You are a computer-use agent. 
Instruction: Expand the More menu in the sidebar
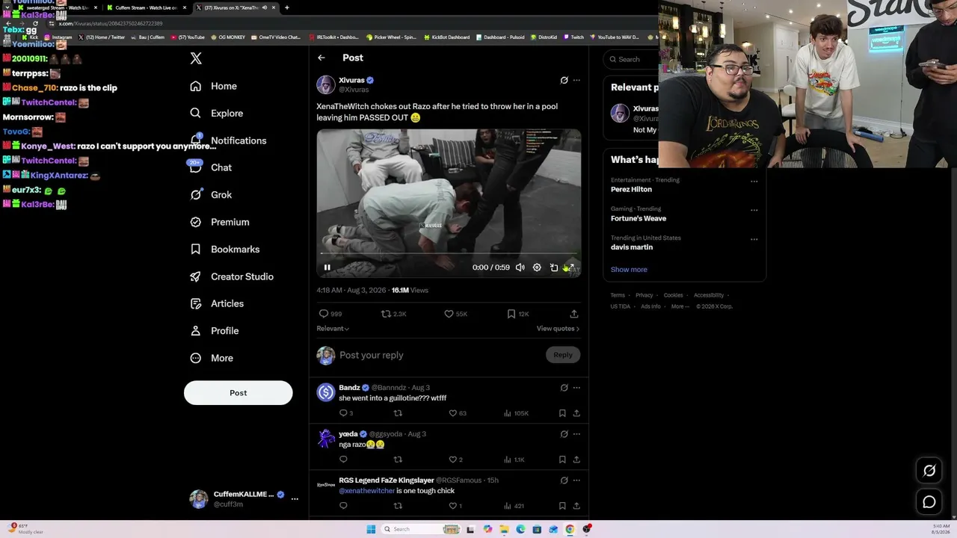[x=212, y=358]
